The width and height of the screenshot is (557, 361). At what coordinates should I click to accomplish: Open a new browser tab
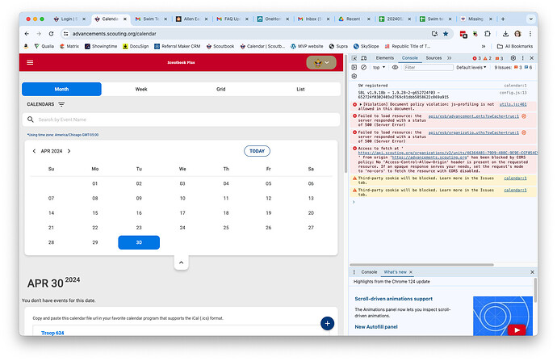pyautogui.click(x=503, y=19)
